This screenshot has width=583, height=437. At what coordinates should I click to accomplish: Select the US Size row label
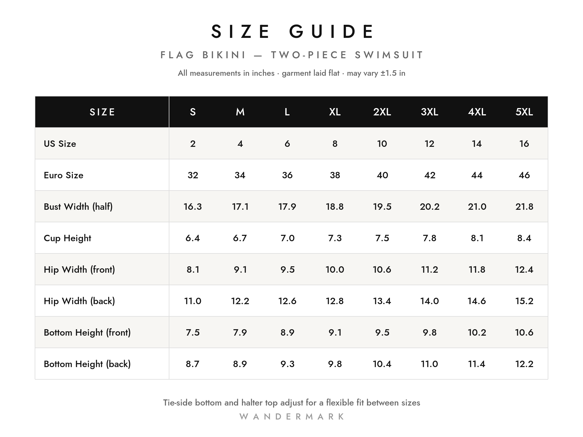point(60,144)
